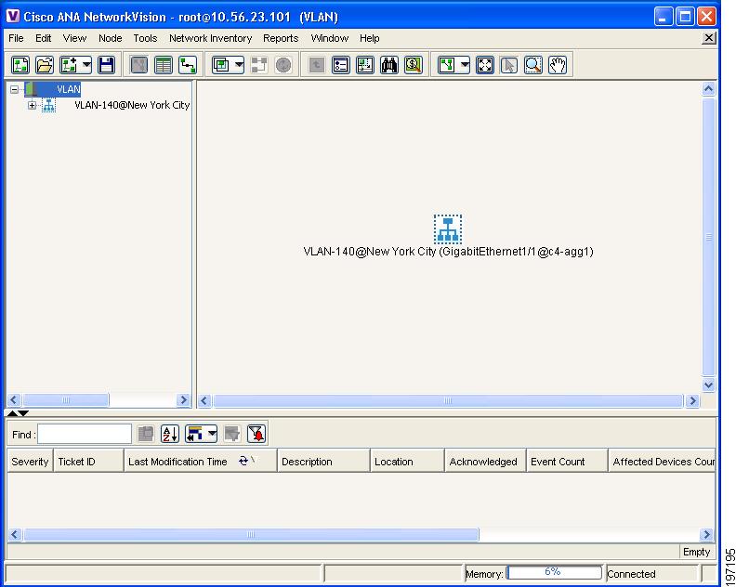Open the Add to Map dropdown arrow
736x587 pixels.
point(86,65)
